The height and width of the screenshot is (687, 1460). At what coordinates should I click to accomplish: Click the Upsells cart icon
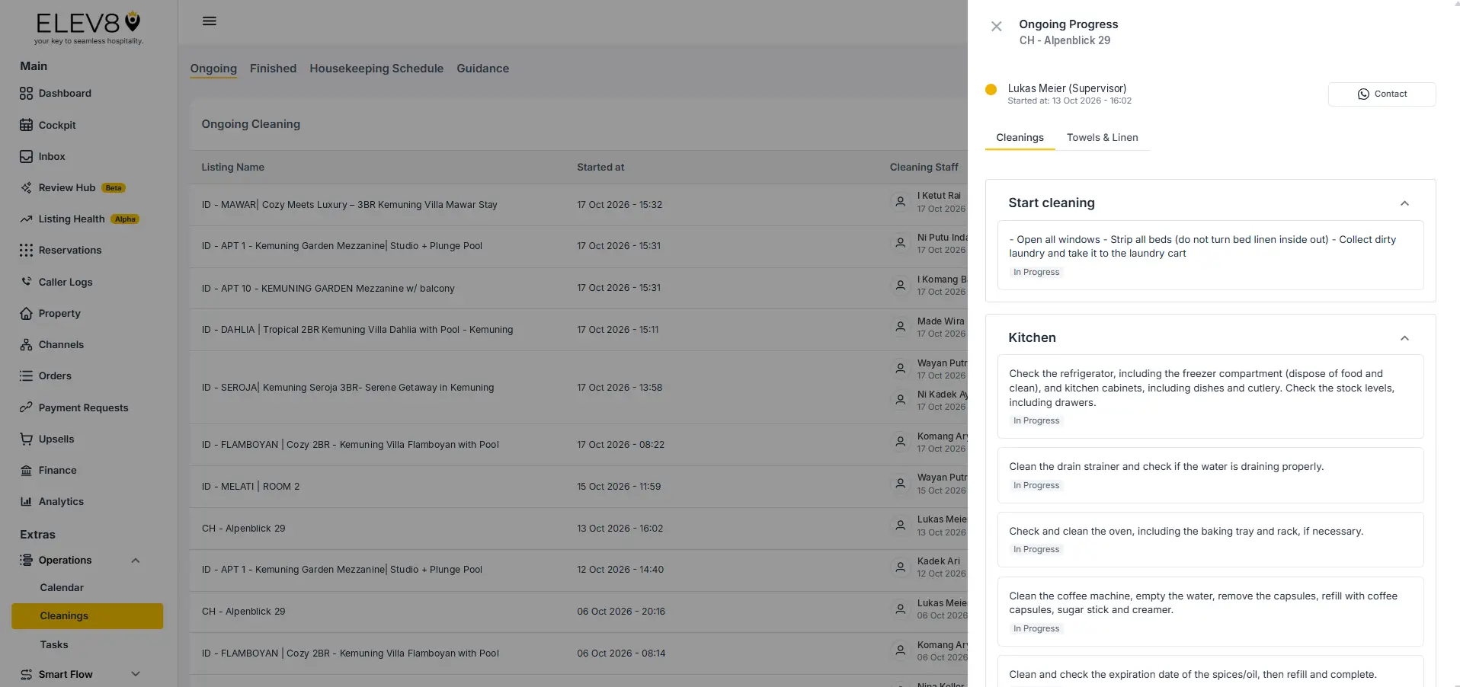coord(26,439)
